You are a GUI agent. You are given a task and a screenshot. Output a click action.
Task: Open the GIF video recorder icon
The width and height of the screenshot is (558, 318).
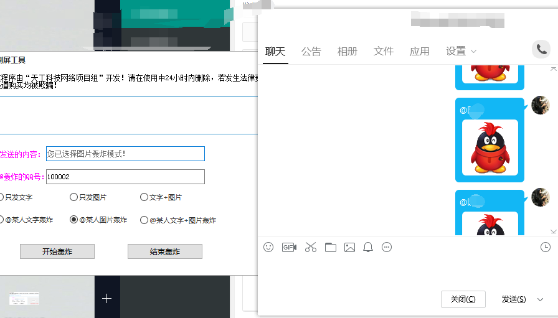289,247
